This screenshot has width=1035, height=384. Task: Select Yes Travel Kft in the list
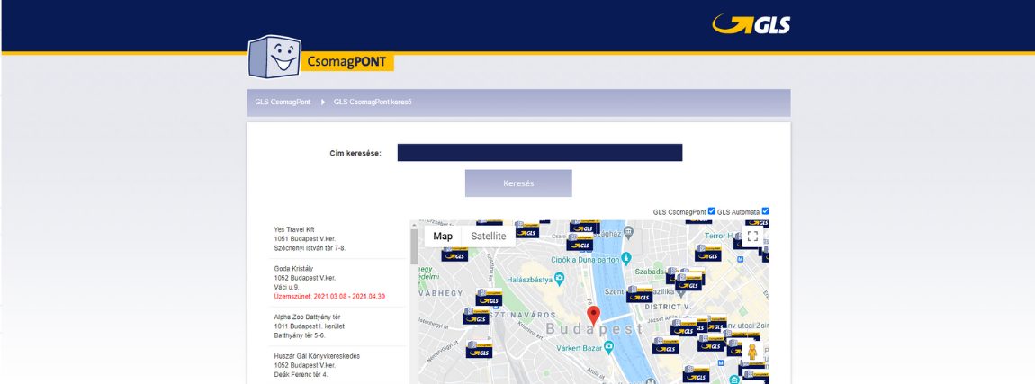click(310, 238)
